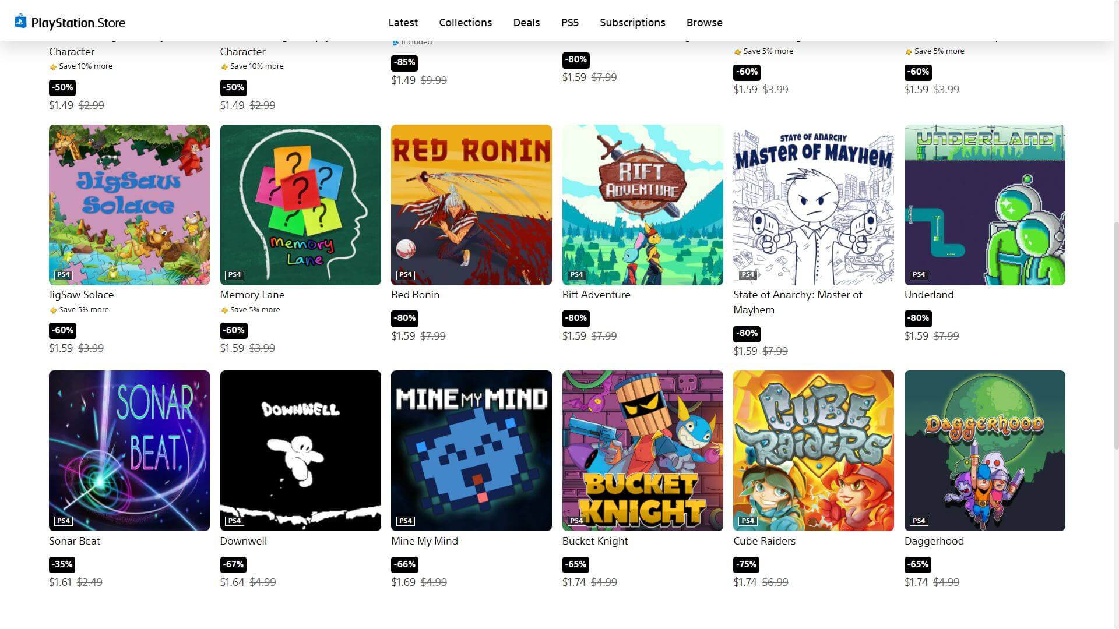This screenshot has width=1119, height=629.
Task: Click the page vertical scrollbar thumb
Action: (x=1116, y=335)
